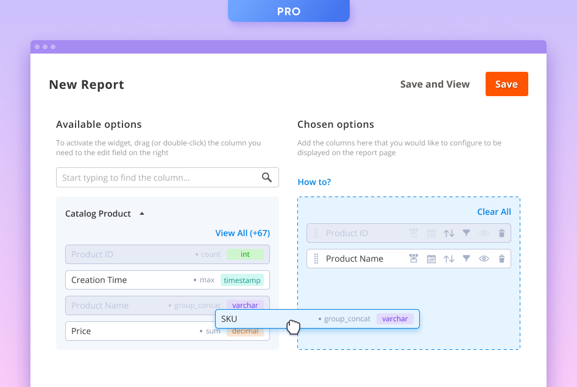The height and width of the screenshot is (387, 577).
Task: Click the grouping icon on Product Name row
Action: pyautogui.click(x=414, y=259)
